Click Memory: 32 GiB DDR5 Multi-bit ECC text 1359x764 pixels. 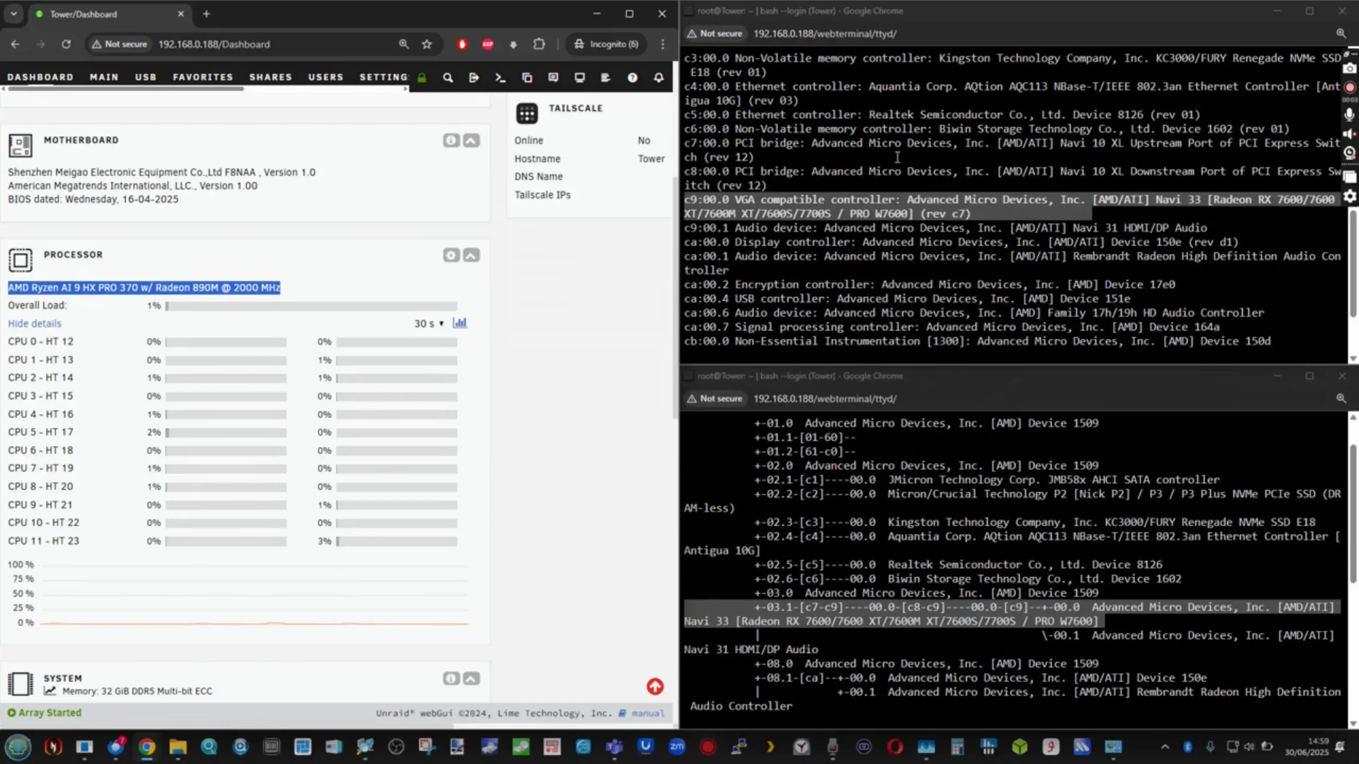pos(137,691)
